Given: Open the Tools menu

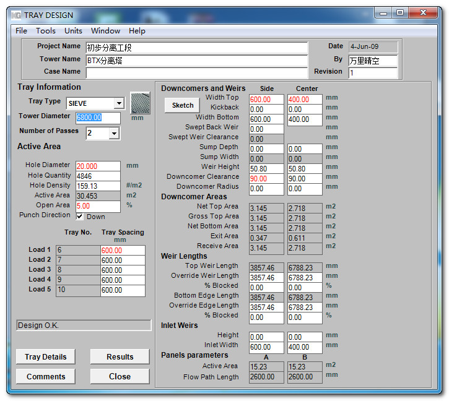Looking at the screenshot, I should [x=46, y=30].
